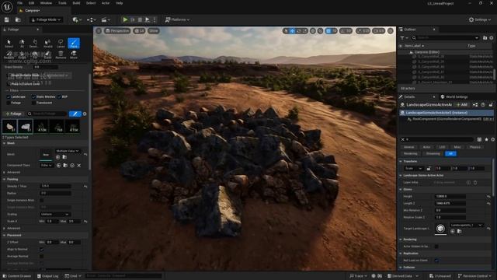
Task: Activate the foliage Paint tool
Action: (74, 44)
